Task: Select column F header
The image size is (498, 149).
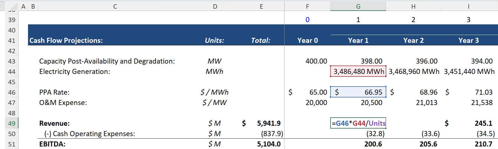Action: click(x=307, y=6)
